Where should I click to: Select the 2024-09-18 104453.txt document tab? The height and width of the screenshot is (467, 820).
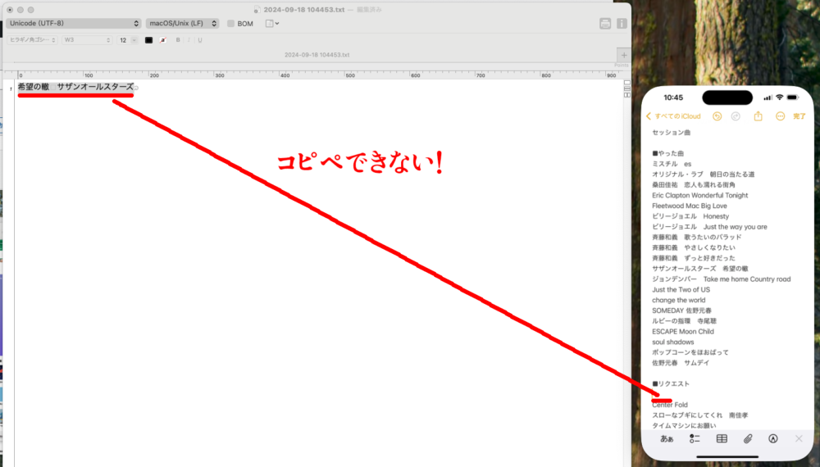317,55
